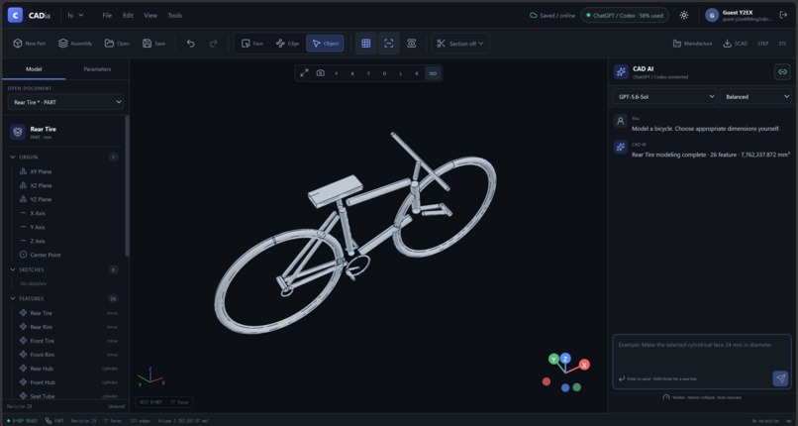Toggle the grid display icon

coord(366,44)
